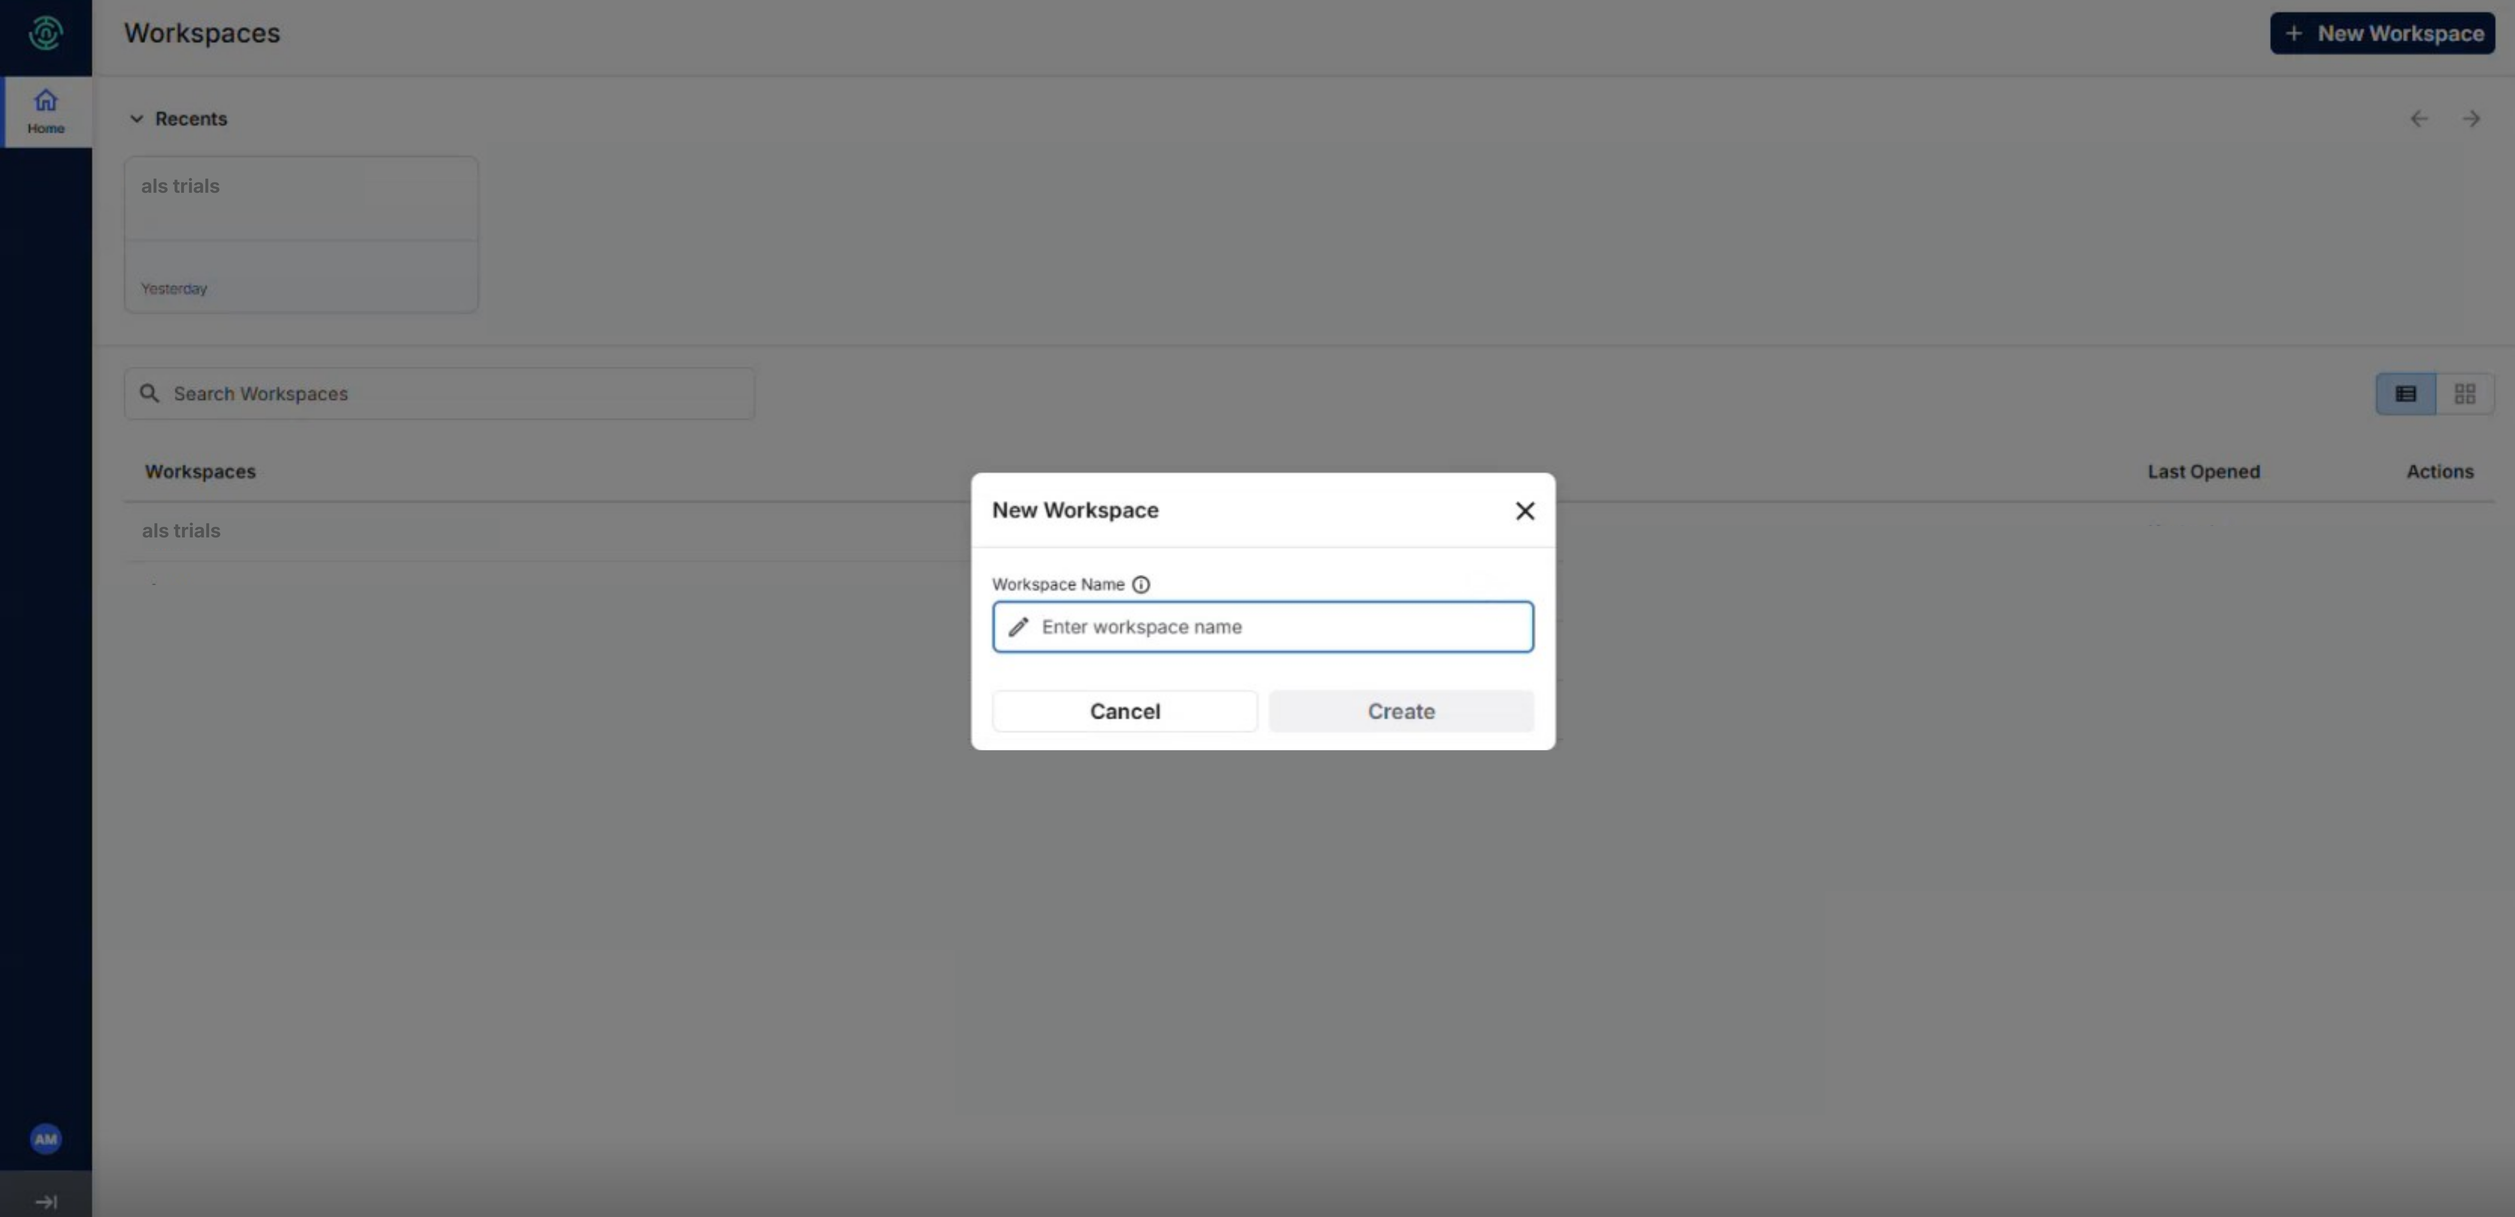Click the app logo icon
This screenshot has height=1217, width=2515.
46,33
